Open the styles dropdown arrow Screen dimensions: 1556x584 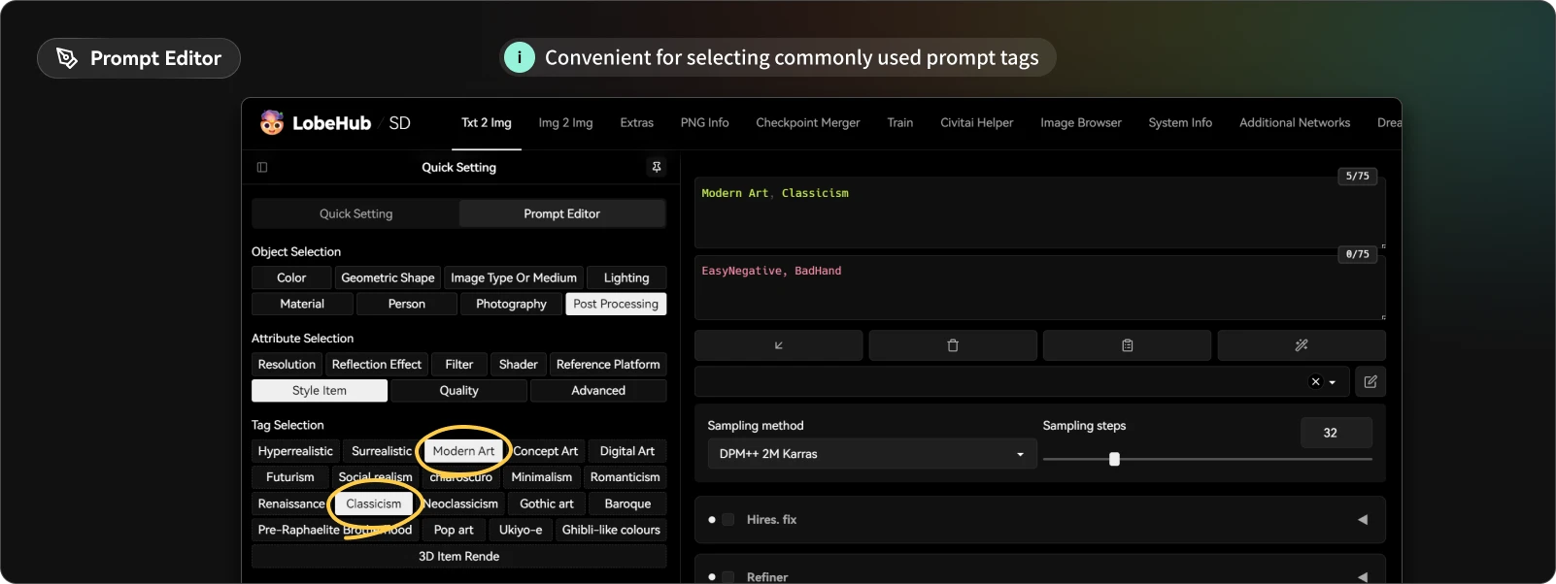[x=1333, y=382]
